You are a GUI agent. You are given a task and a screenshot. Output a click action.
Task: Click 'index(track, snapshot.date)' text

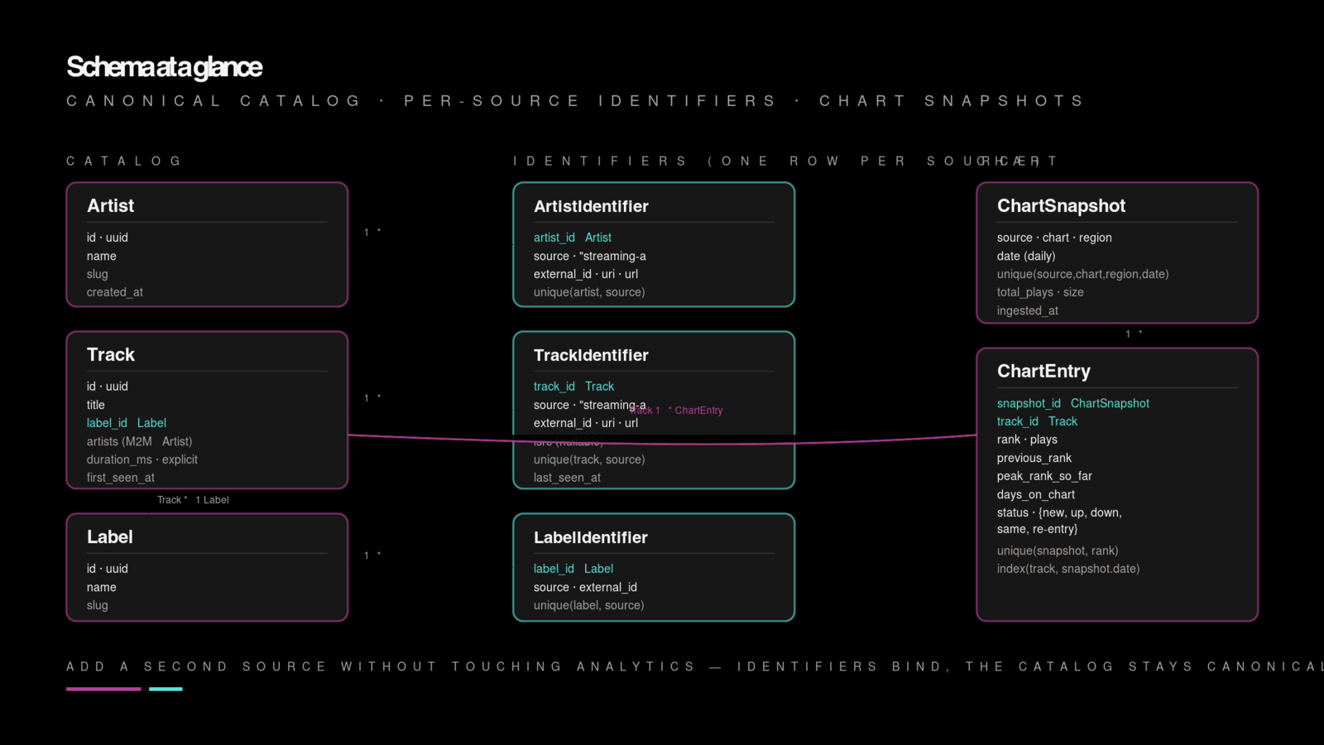[1068, 569]
